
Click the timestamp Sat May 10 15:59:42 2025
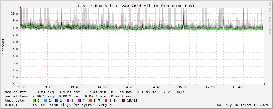coord(242,105)
